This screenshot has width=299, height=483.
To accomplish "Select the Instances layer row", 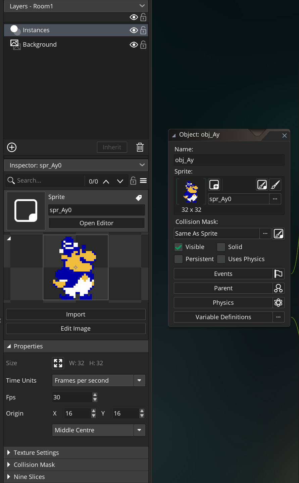I will [x=76, y=30].
